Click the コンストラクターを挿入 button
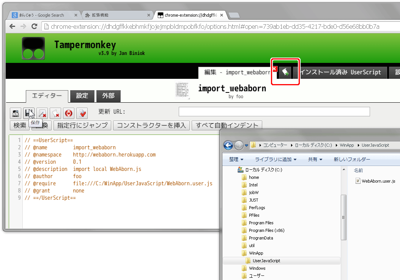The height and width of the screenshot is (280, 400). click(151, 125)
